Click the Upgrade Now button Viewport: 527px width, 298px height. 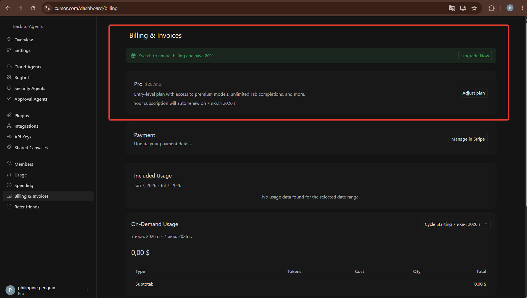pyautogui.click(x=475, y=56)
